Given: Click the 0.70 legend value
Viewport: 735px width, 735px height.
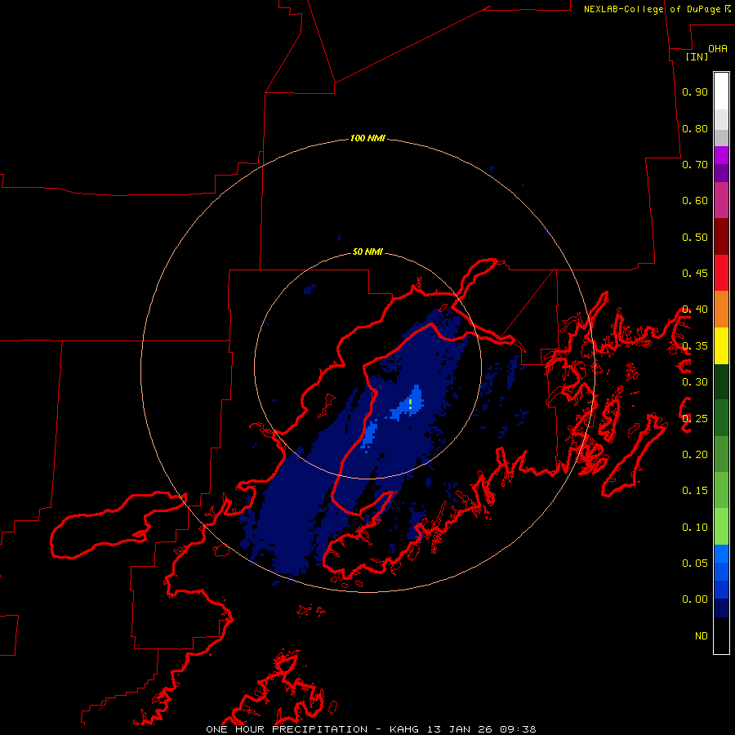Looking at the screenshot, I should click(x=695, y=164).
